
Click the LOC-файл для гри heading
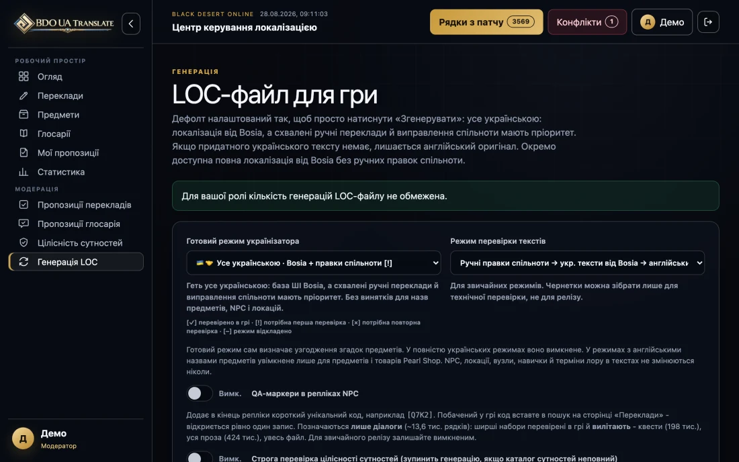275,95
